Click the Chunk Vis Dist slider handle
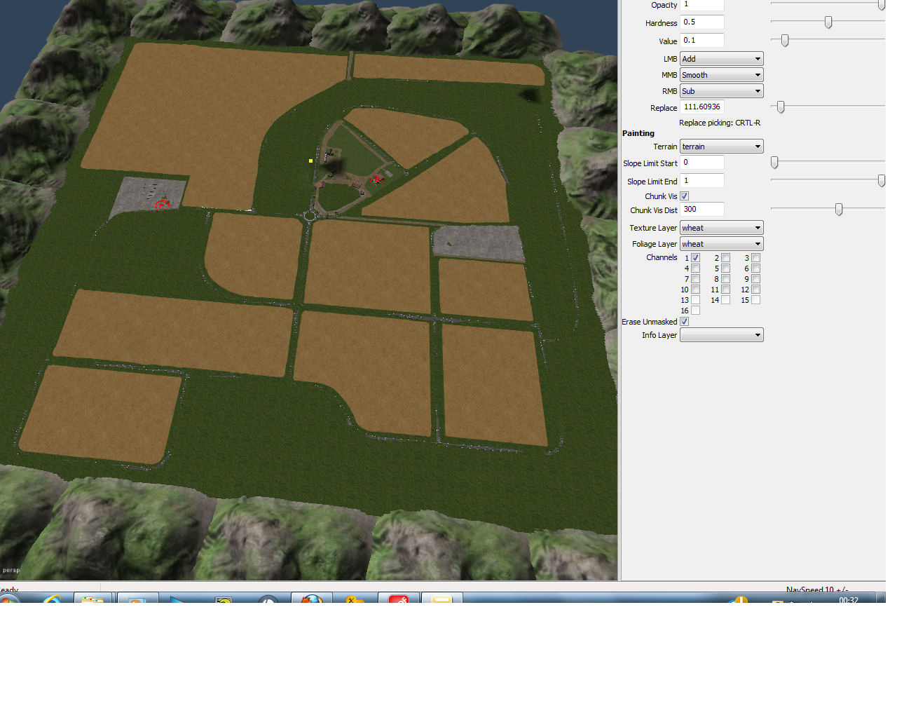The width and height of the screenshot is (897, 701). (838, 209)
